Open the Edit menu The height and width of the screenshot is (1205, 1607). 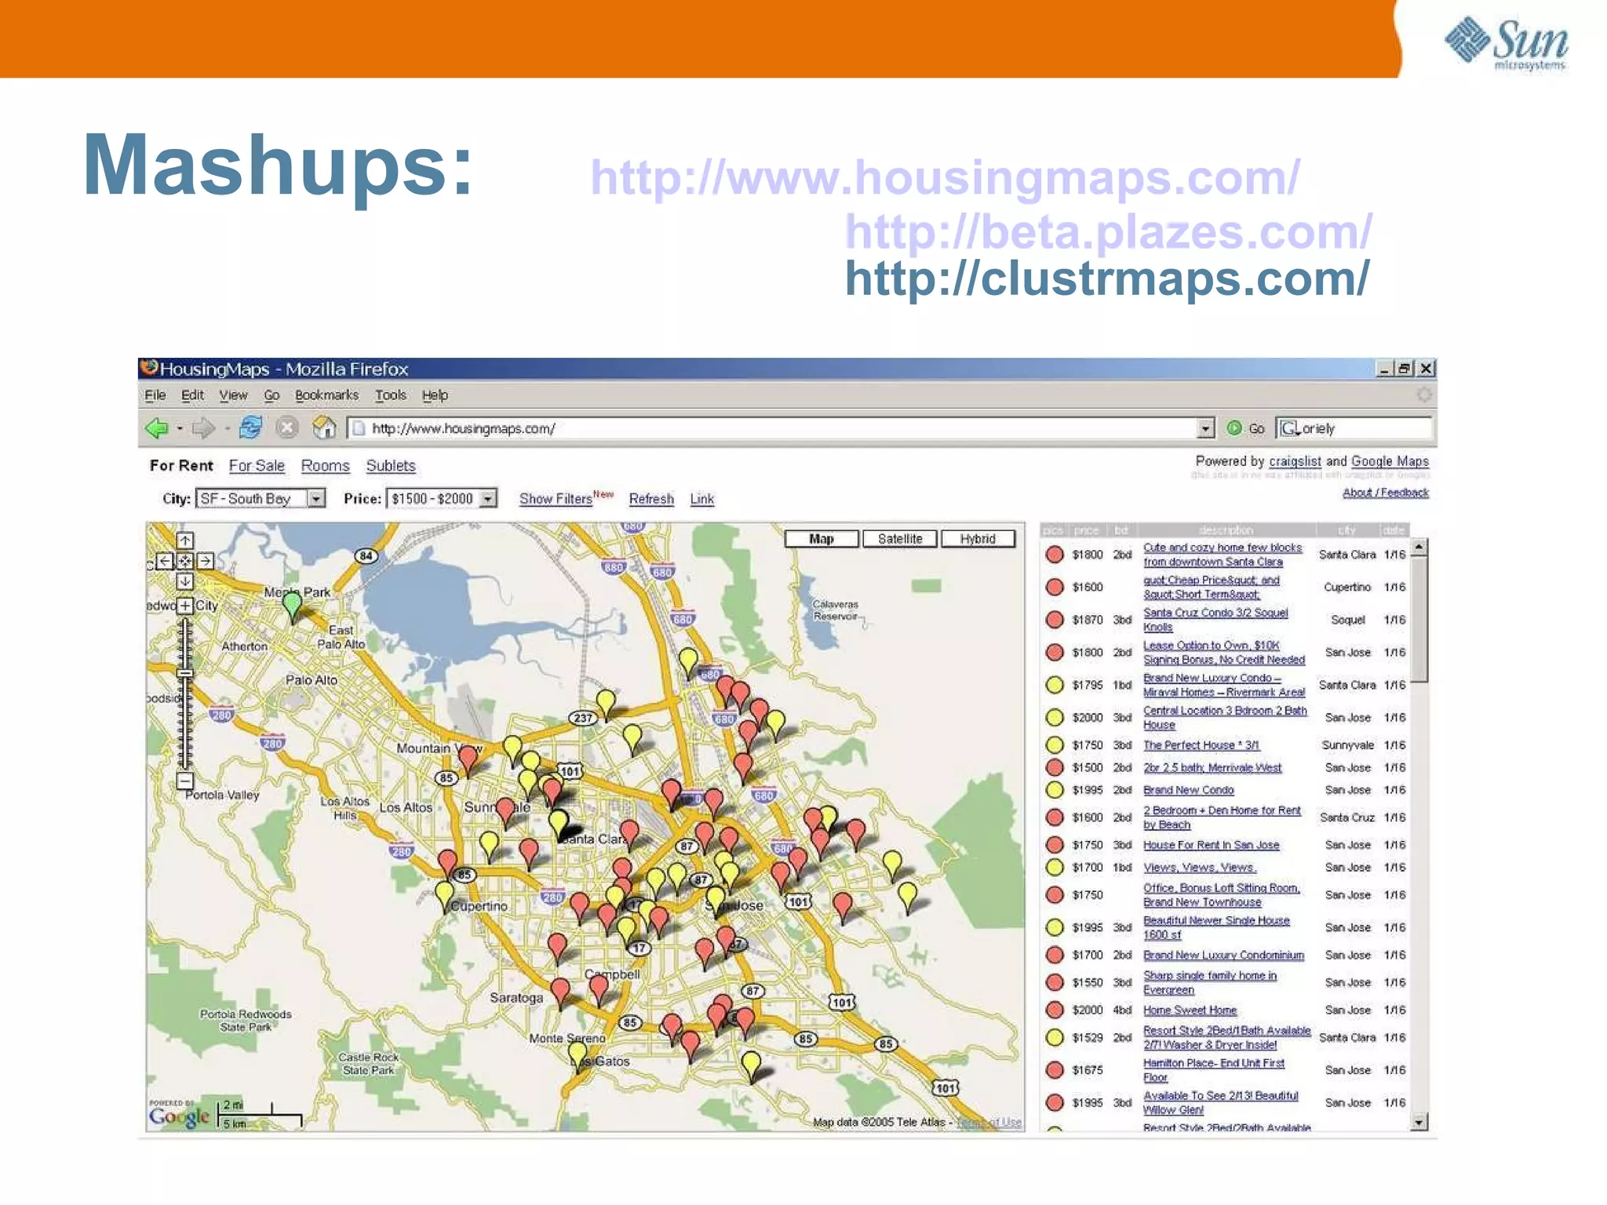(x=192, y=395)
